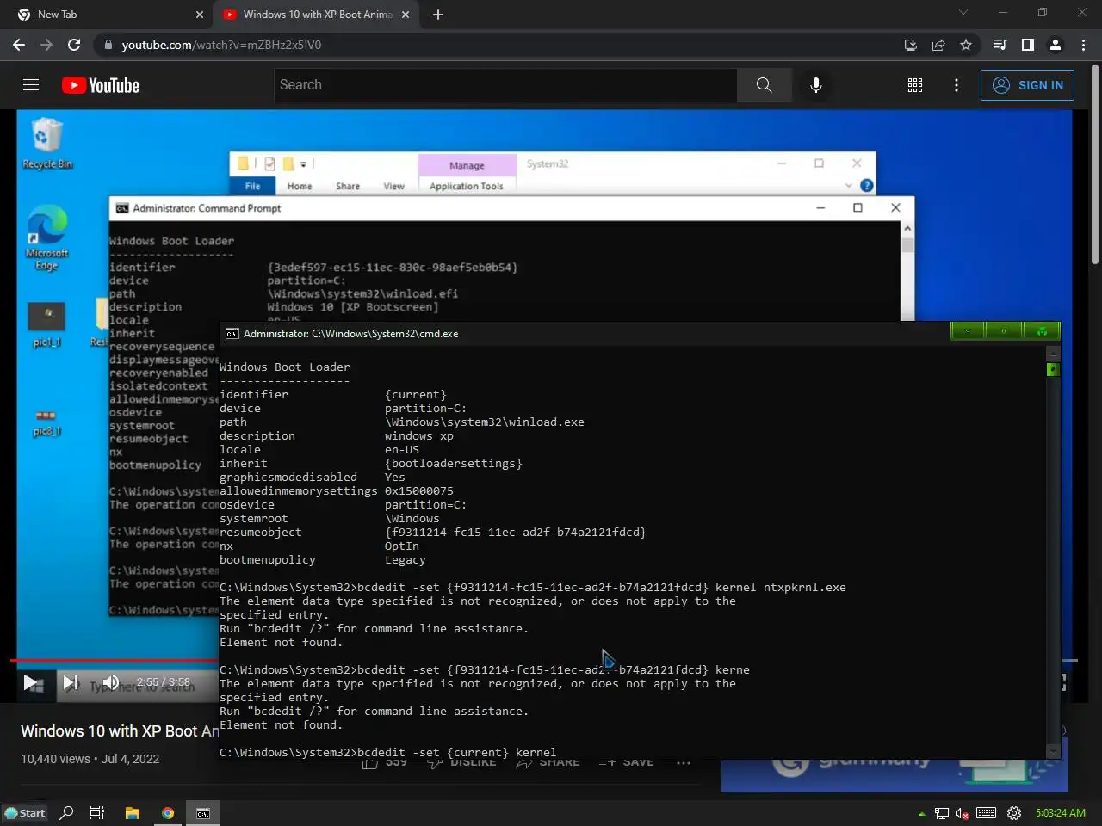This screenshot has height=826, width=1102.
Task: Go to YouTube home via the logo
Action: (x=101, y=85)
